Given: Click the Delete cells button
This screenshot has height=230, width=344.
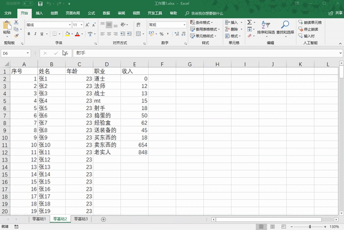Looking at the screenshot, I should [x=233, y=29].
